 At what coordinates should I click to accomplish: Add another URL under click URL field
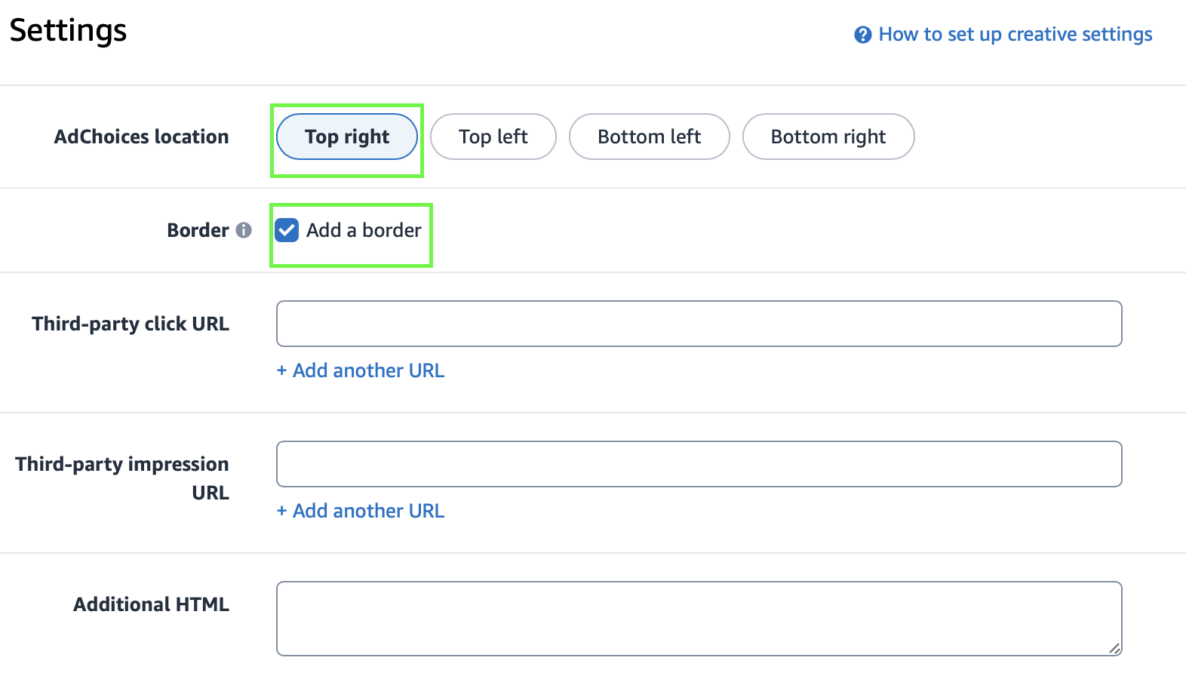pyautogui.click(x=361, y=370)
